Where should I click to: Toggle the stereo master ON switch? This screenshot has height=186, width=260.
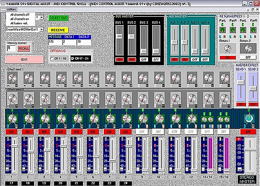(248, 132)
